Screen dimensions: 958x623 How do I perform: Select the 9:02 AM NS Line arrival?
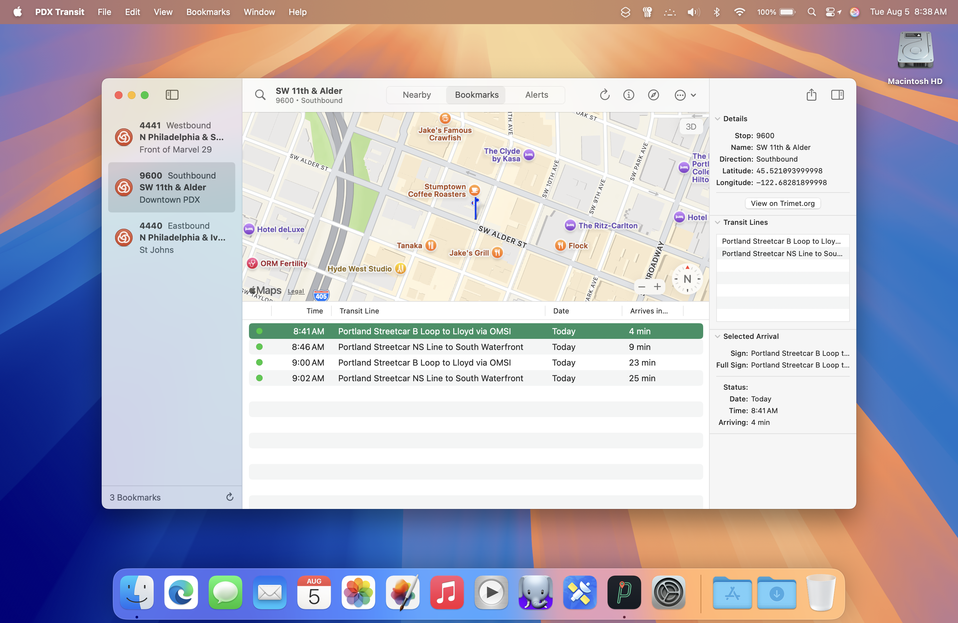pos(476,378)
